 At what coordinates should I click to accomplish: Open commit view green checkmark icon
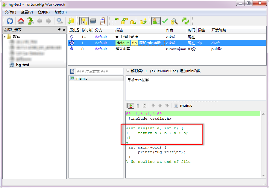point(165,21)
